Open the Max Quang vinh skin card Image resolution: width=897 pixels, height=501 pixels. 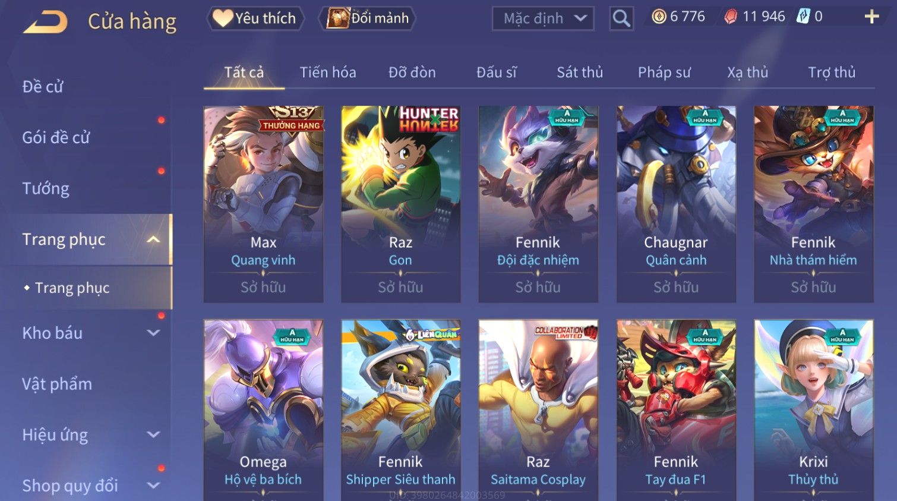(x=263, y=204)
